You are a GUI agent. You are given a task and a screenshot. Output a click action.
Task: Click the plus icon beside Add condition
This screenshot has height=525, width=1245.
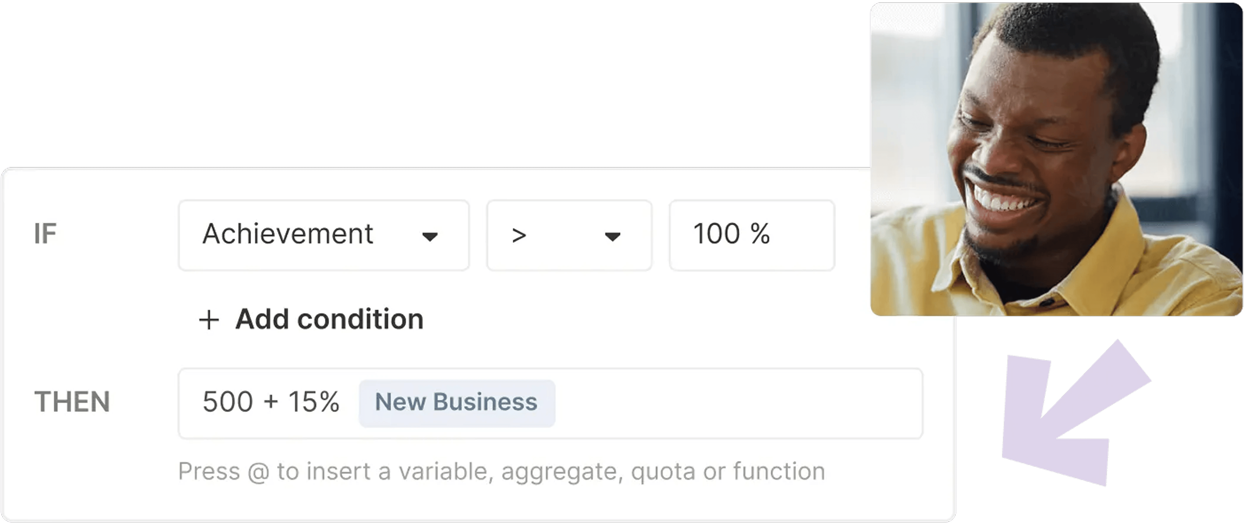[x=209, y=320]
